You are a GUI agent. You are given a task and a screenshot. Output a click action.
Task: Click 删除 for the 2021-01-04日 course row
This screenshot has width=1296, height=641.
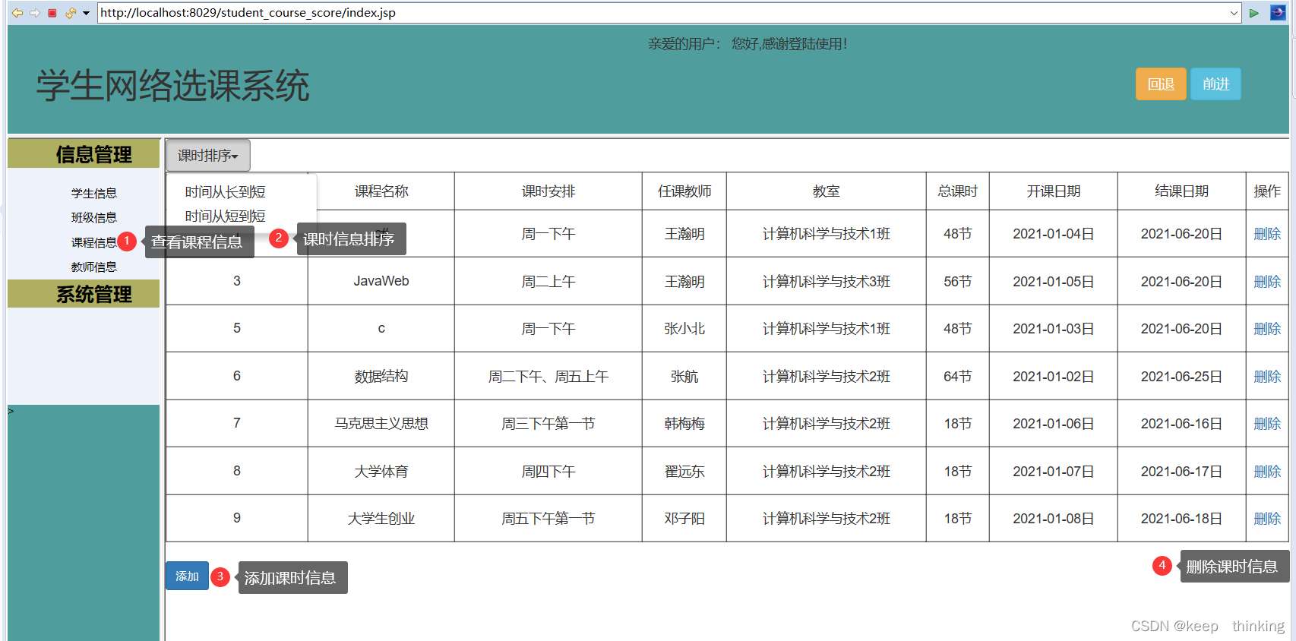pyautogui.click(x=1267, y=234)
